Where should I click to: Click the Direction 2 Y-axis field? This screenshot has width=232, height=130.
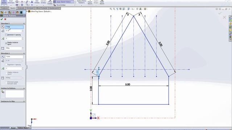point(14,57)
